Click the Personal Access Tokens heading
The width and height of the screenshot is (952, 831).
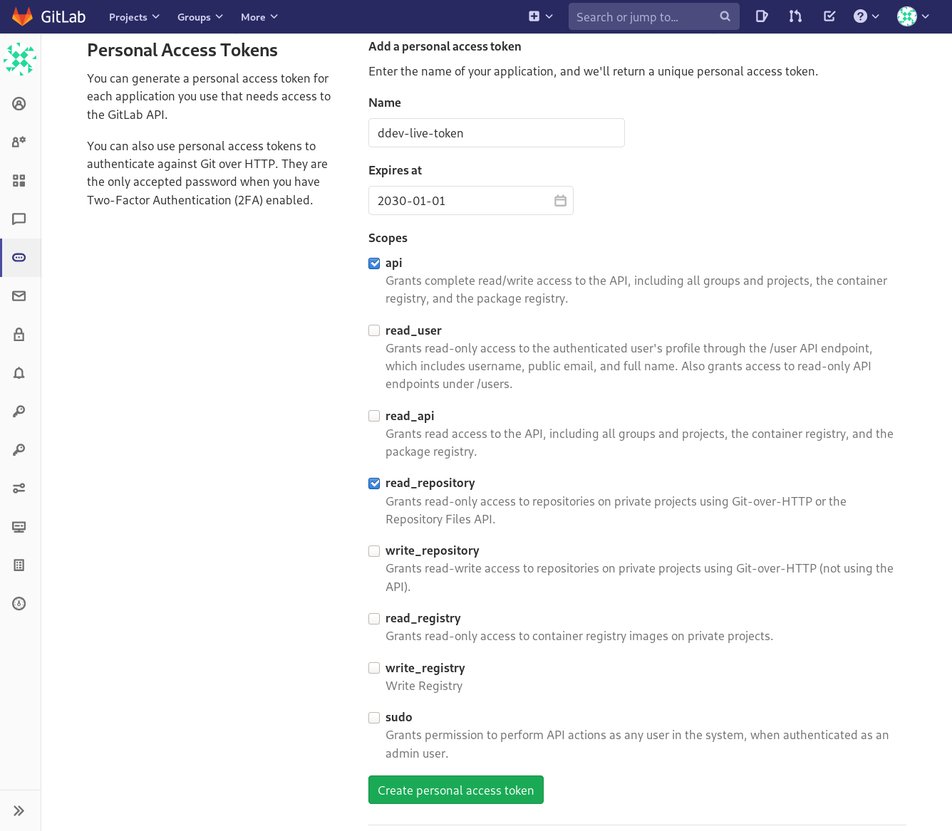click(182, 50)
